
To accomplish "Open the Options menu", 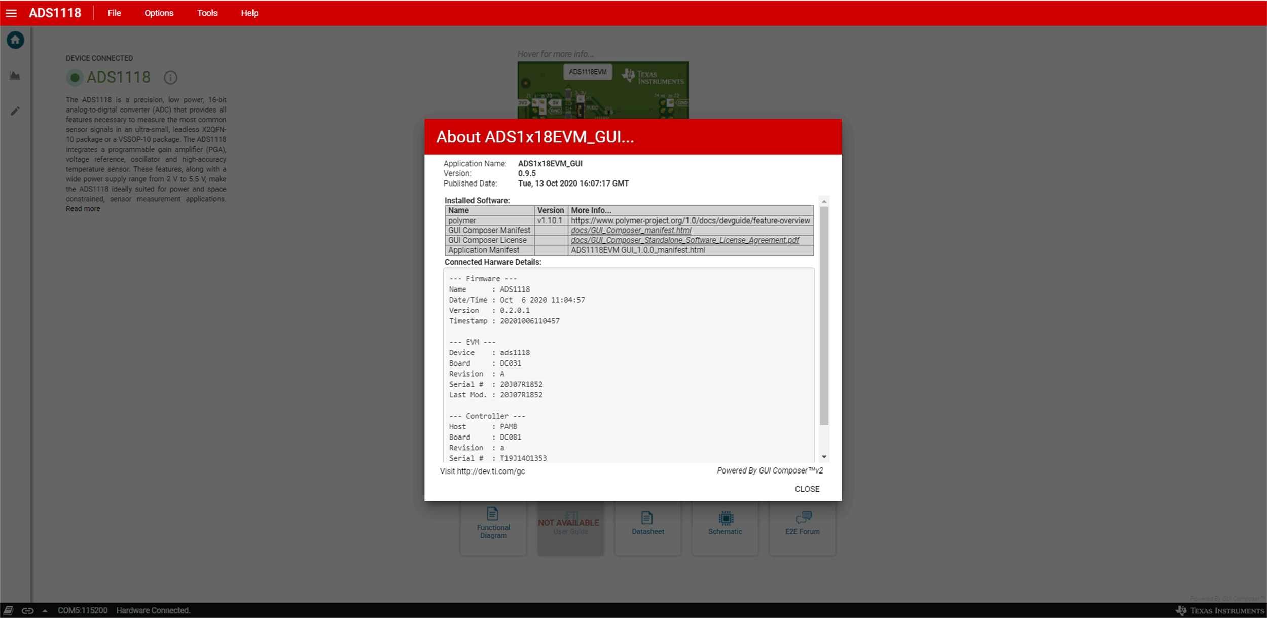I will point(159,13).
